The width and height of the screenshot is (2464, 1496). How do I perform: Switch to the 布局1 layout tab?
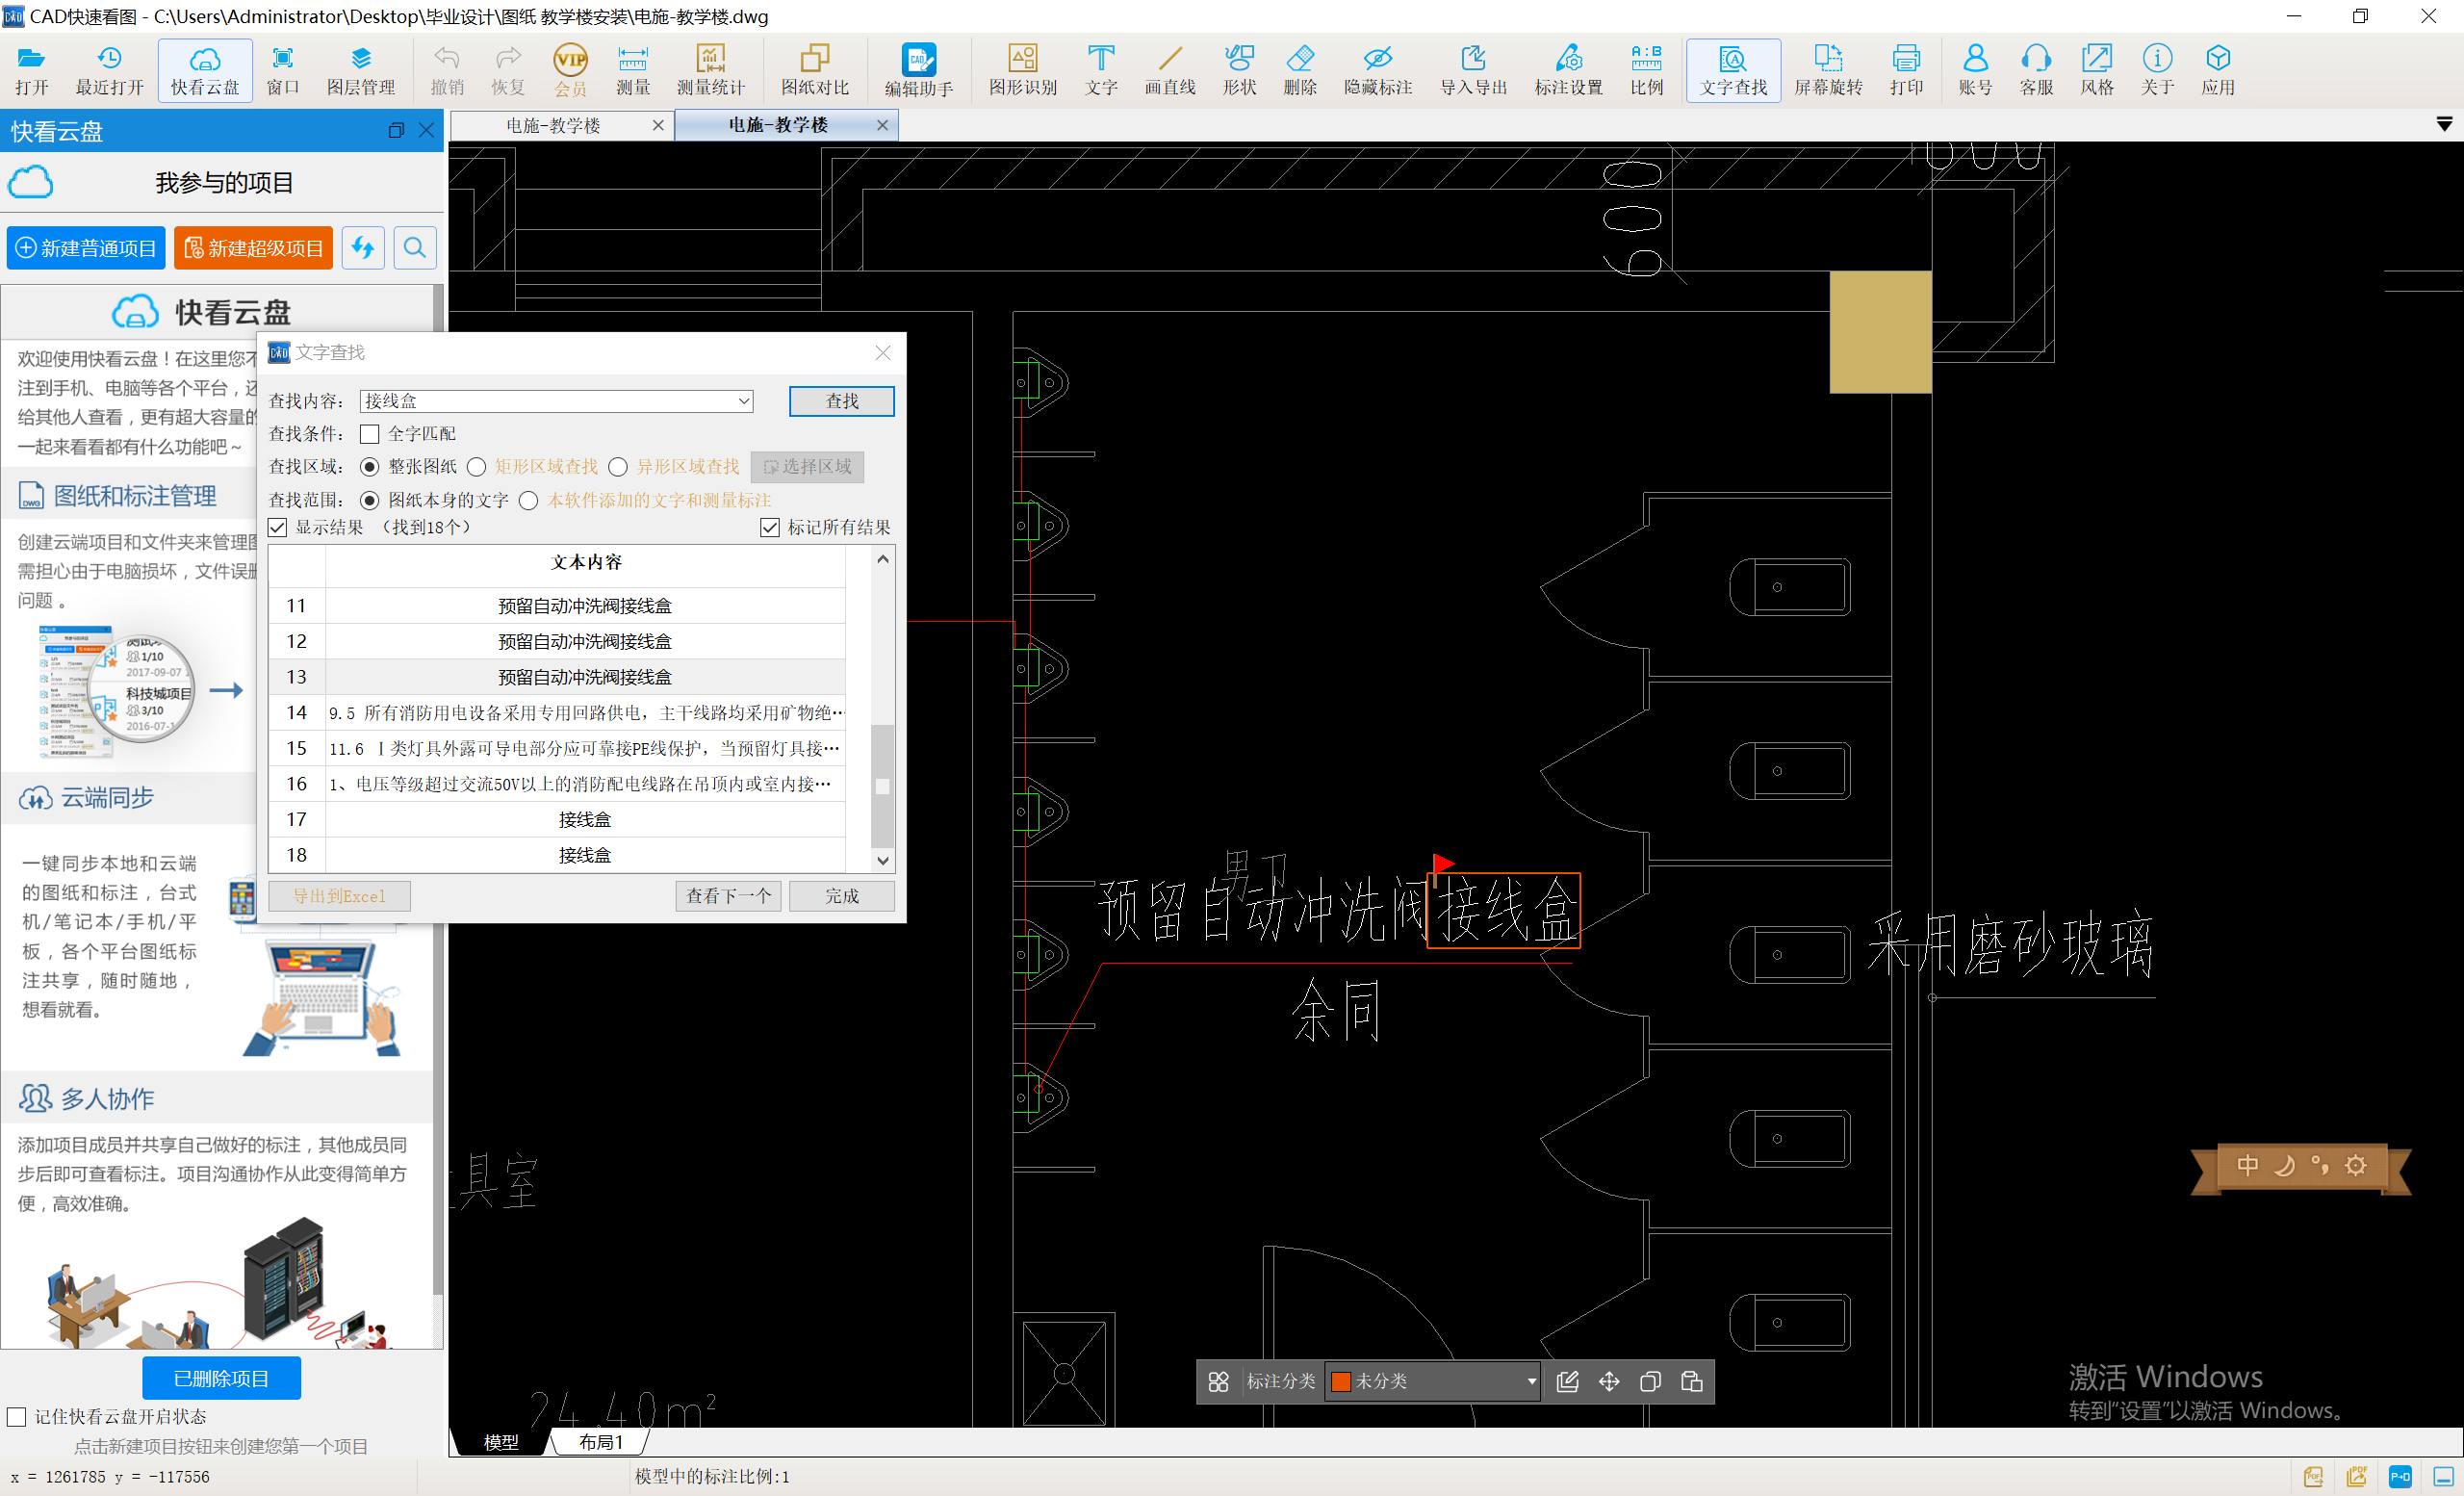coord(601,1441)
